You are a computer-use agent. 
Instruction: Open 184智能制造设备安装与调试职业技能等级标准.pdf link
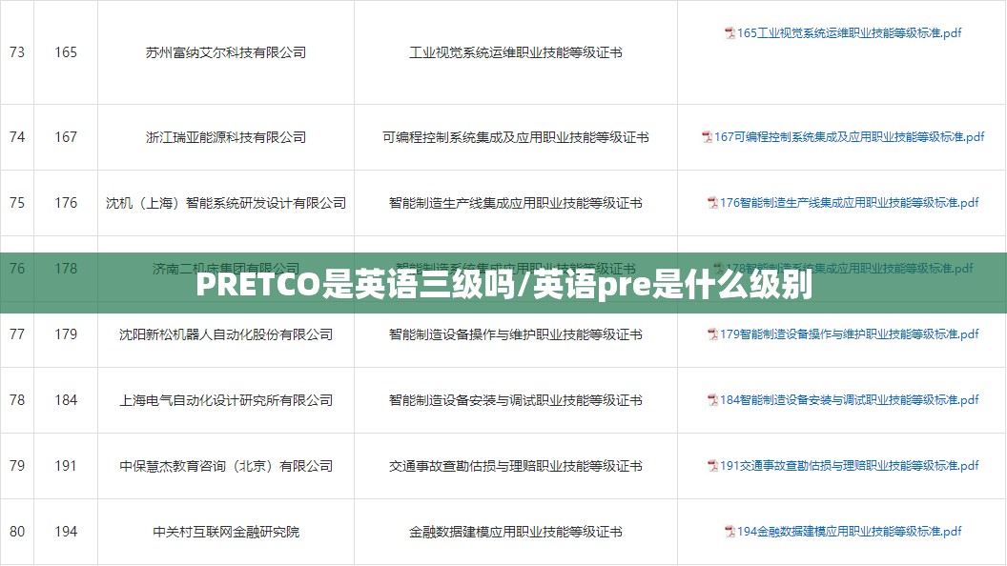click(849, 400)
